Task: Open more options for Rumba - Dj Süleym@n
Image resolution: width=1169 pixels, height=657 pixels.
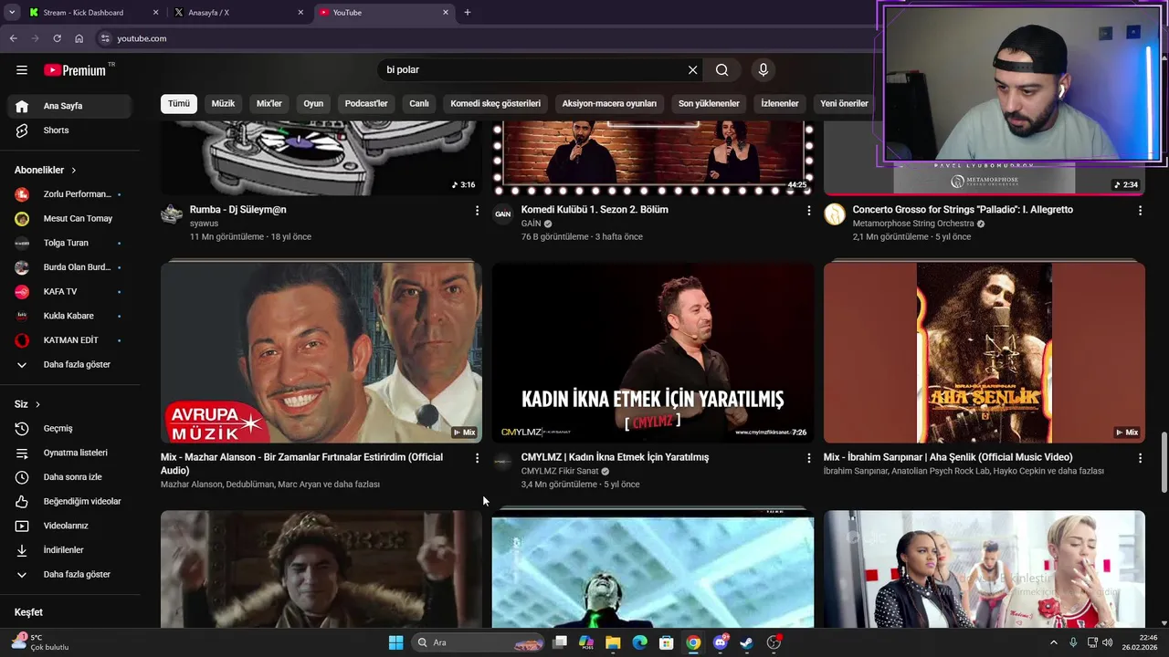Action: coord(477,211)
